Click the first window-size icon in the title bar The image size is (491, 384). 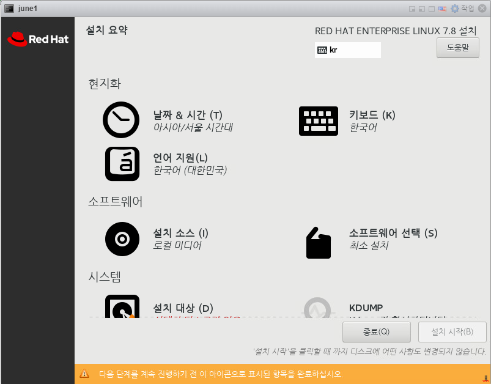point(412,9)
